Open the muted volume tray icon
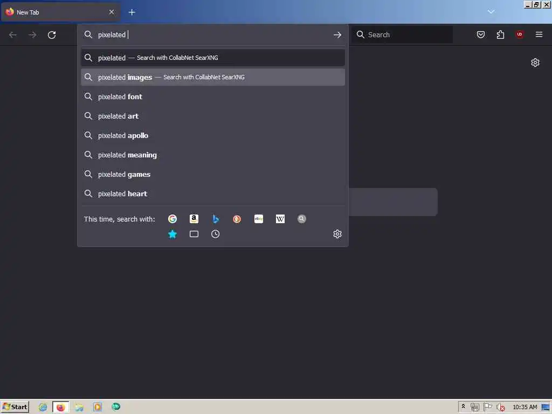 [500, 408]
